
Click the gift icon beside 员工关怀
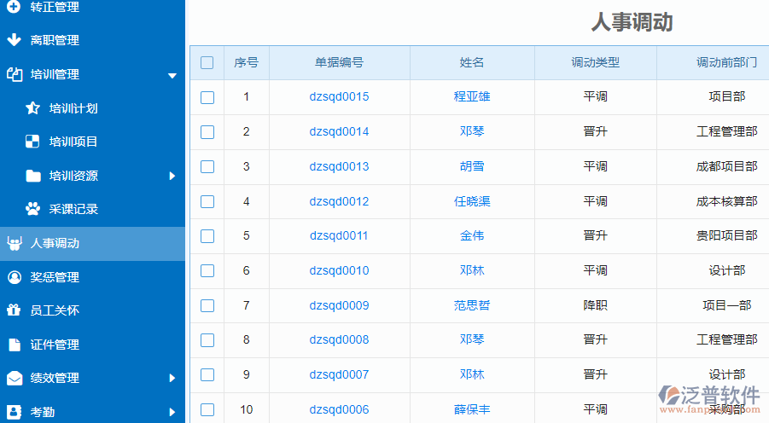click(x=14, y=310)
